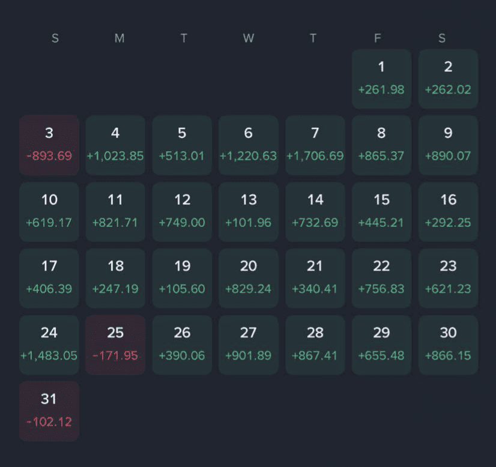Choose day 13 showing +101.96
Viewport: 496px width, 467px height.
click(x=248, y=211)
